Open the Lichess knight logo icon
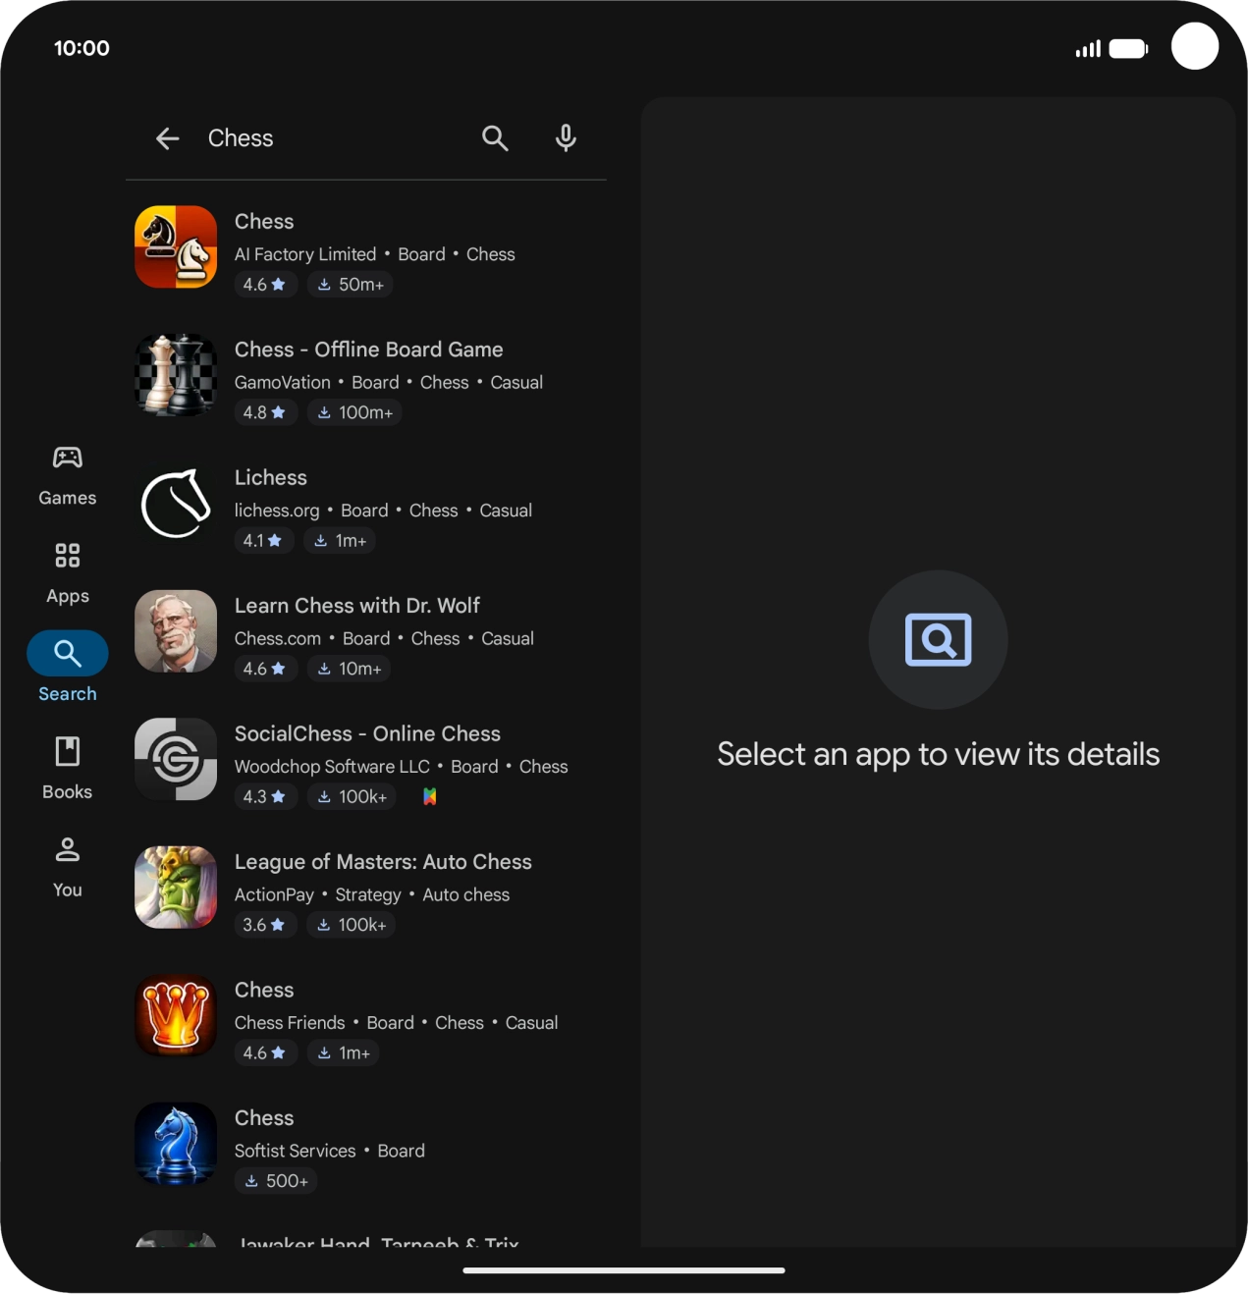The height and width of the screenshot is (1294, 1248). (x=176, y=503)
